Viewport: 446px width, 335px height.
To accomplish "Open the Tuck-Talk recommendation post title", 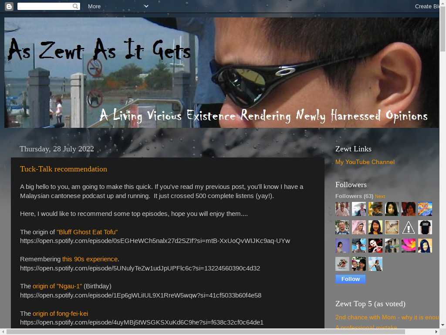I will pyautogui.click(x=64, y=169).
